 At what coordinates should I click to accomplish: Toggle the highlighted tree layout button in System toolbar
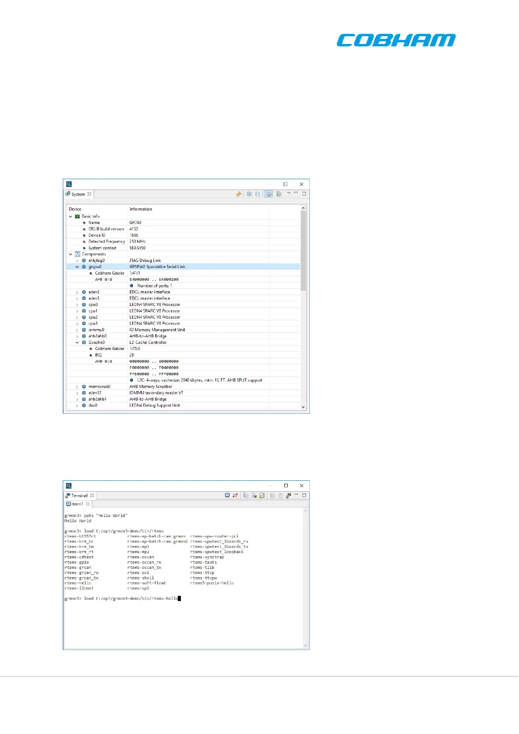[268, 194]
